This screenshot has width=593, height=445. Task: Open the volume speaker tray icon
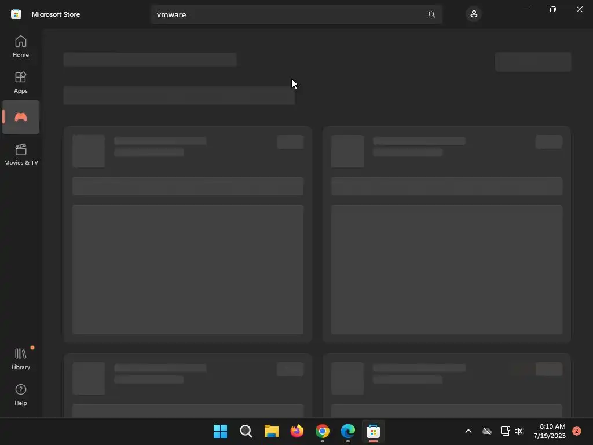pyautogui.click(x=519, y=431)
